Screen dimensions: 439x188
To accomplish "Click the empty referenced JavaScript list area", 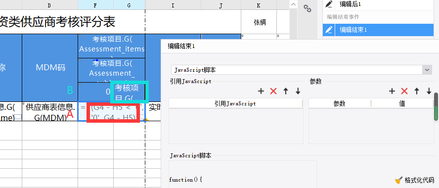I will pos(236,126).
